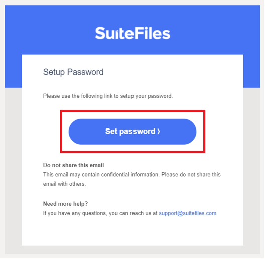265x259 pixels.
Task: Select the Setup Password heading
Action: coord(73,72)
